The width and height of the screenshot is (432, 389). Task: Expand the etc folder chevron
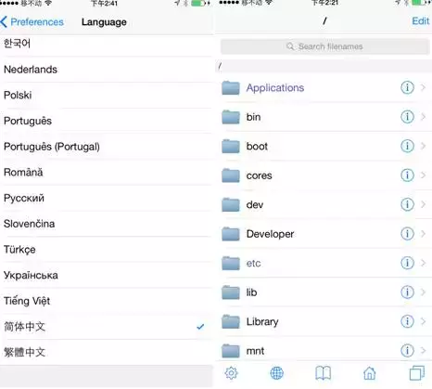point(423,263)
